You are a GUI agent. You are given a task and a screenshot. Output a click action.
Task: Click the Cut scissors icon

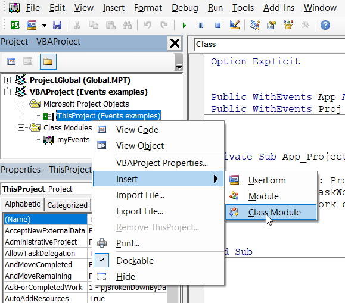[77, 25]
